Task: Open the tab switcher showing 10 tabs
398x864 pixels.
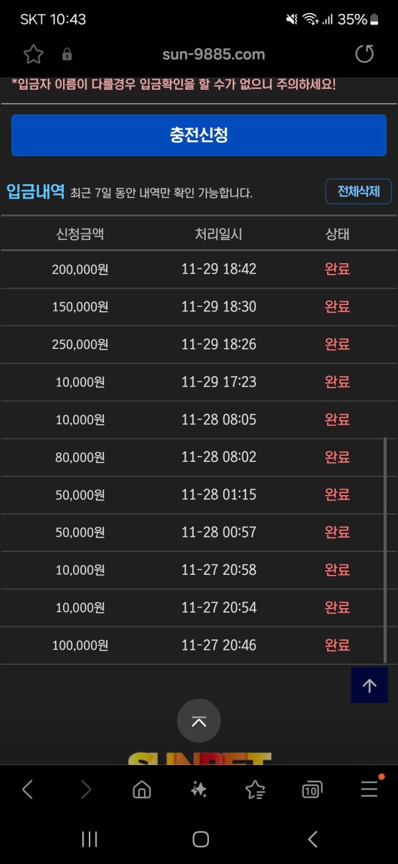Action: [x=312, y=789]
